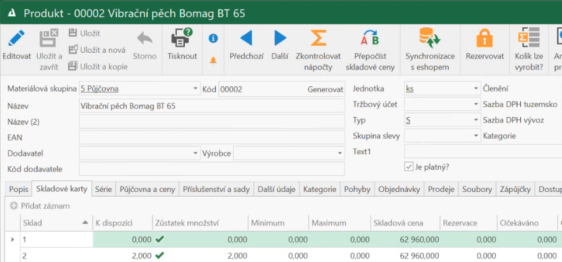Screen dimensions: 562x262
Task: Click the EAN input field
Action: tap(212, 137)
